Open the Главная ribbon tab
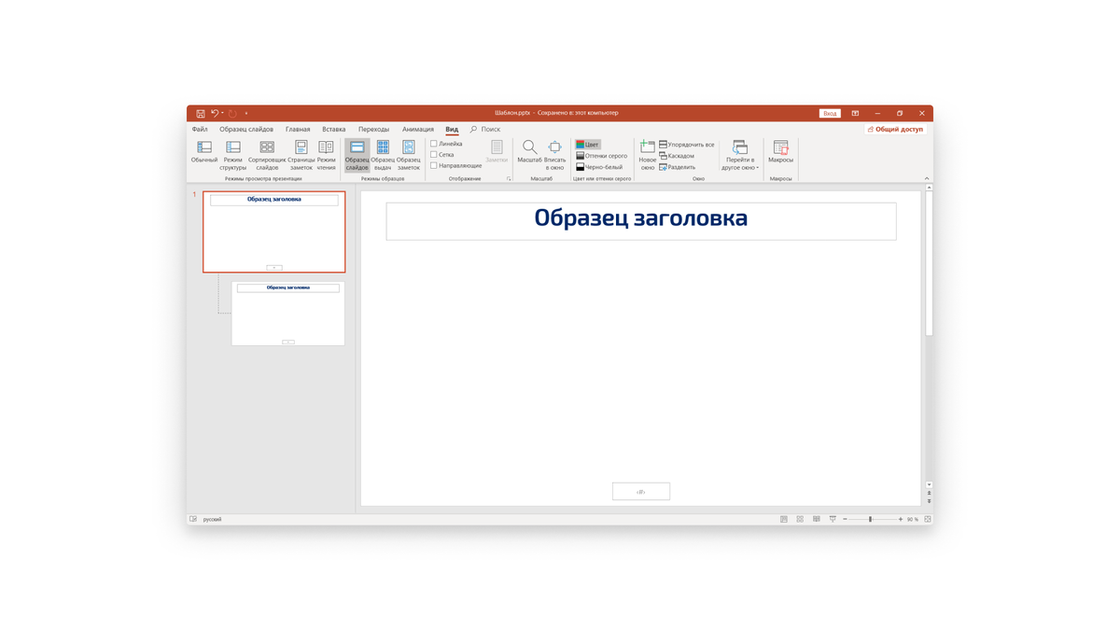This screenshot has height=630, width=1120. 298,130
